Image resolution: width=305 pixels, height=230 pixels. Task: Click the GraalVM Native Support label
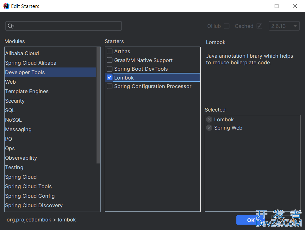click(x=143, y=61)
